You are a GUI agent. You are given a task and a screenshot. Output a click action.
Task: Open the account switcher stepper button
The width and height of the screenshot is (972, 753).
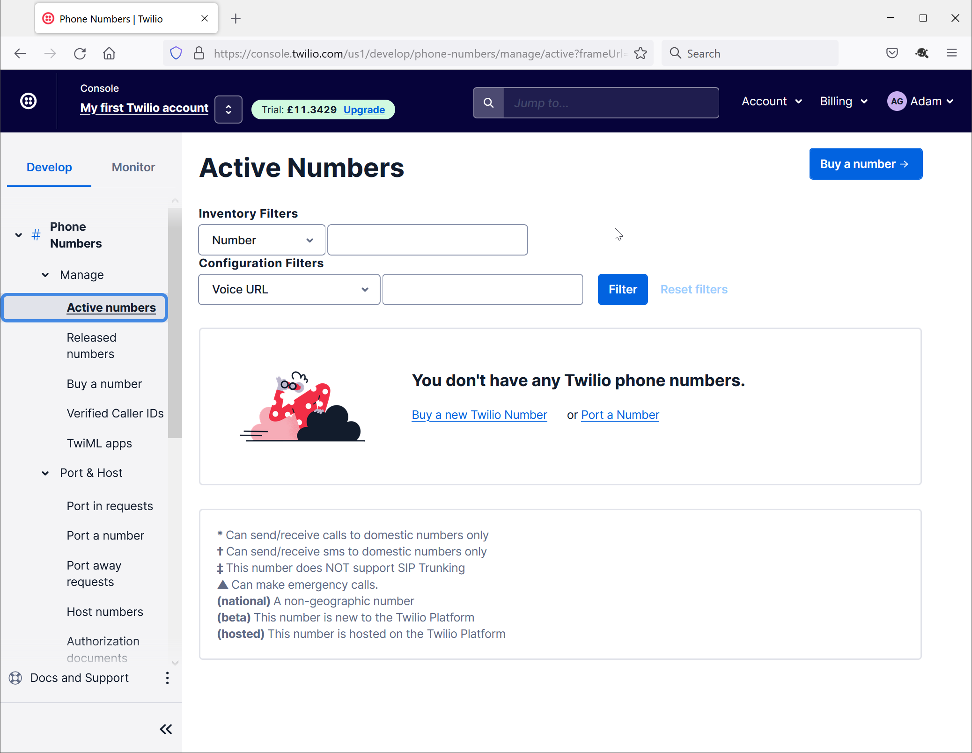click(x=228, y=110)
